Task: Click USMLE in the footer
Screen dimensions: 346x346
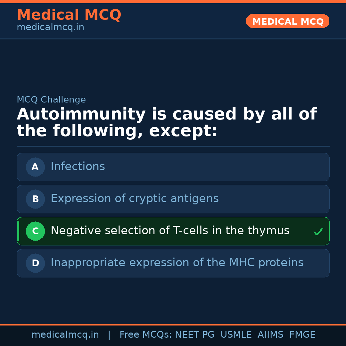Action: (x=236, y=335)
